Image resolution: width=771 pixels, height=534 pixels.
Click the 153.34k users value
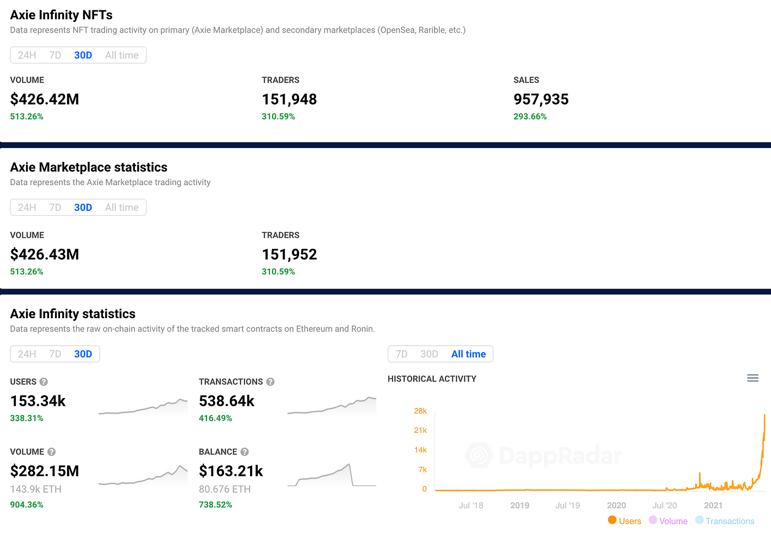point(38,401)
